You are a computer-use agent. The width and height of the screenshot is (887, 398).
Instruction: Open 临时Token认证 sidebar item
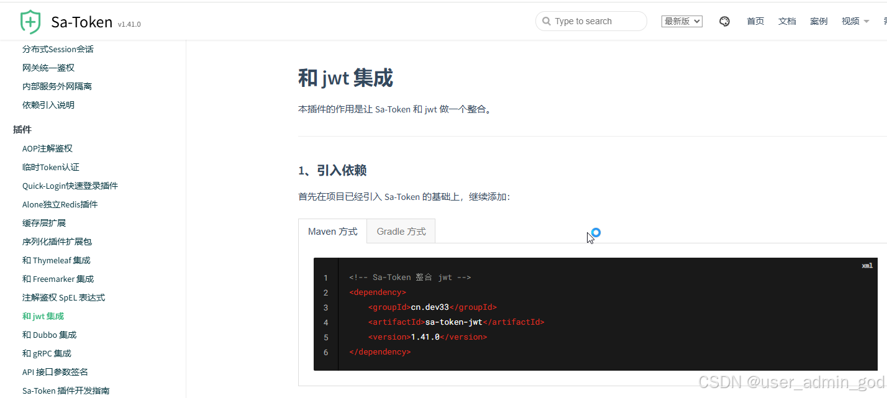(51, 167)
